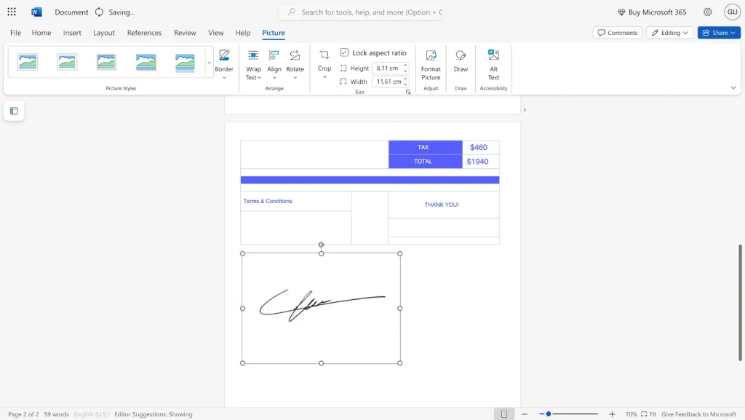Open the Comments panel
The height and width of the screenshot is (420, 745).
pyautogui.click(x=617, y=32)
